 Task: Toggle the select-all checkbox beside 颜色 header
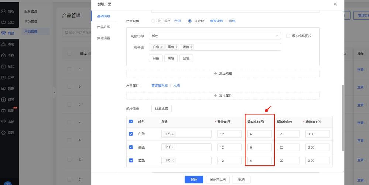coord(131,122)
